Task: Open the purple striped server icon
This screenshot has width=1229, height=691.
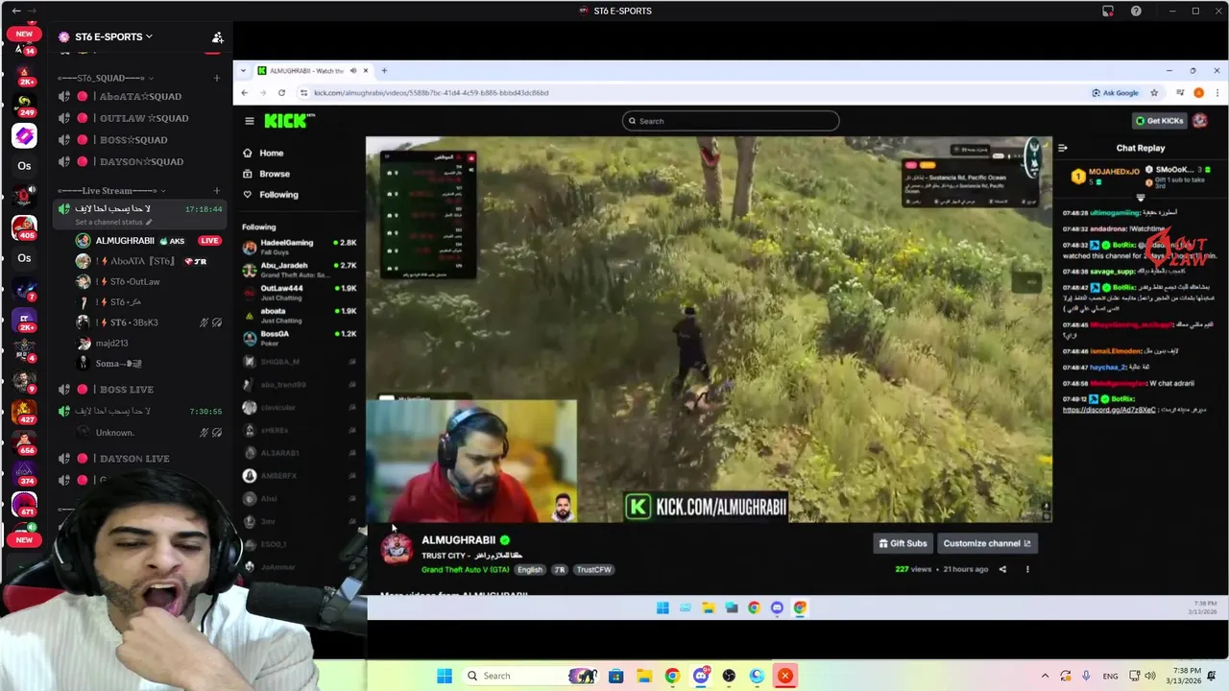Action: [24, 136]
